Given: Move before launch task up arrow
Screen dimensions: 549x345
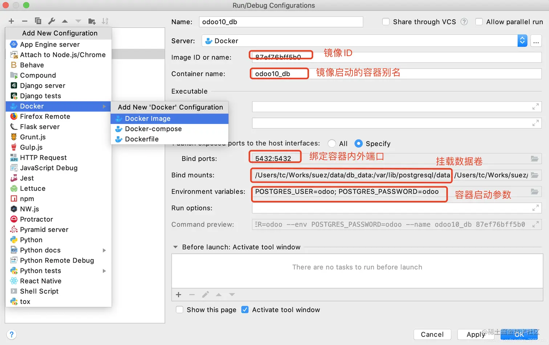Looking at the screenshot, I should click(x=219, y=295).
